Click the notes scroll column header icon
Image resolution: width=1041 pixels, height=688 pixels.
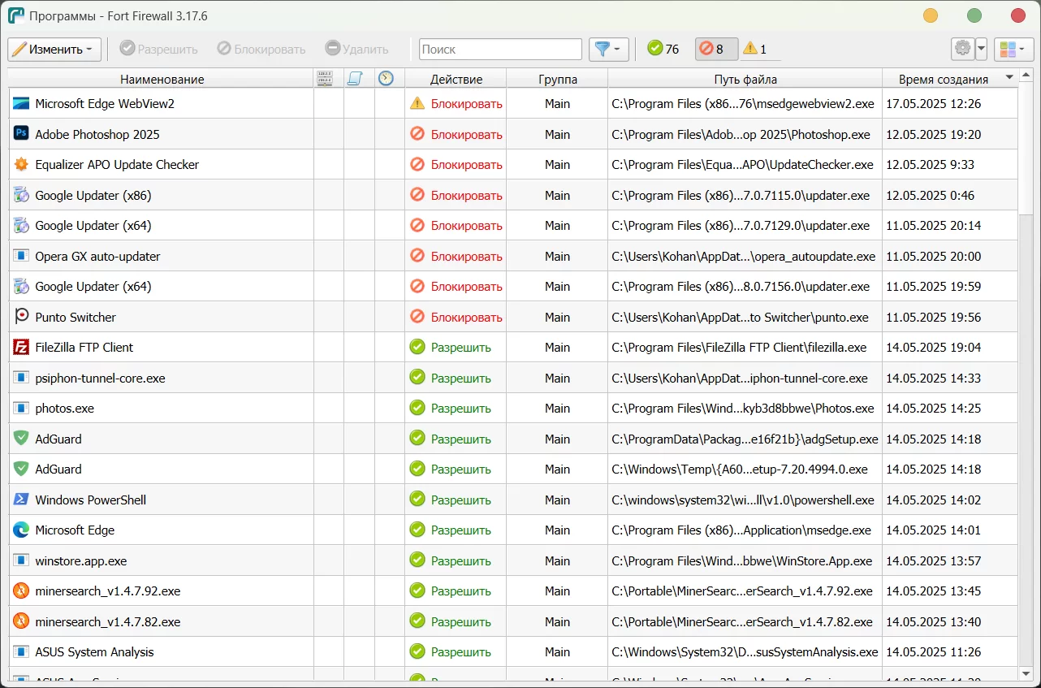tap(355, 78)
